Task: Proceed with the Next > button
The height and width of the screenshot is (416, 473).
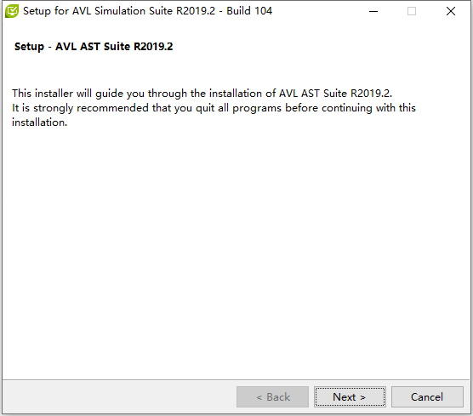Action: coord(350,396)
